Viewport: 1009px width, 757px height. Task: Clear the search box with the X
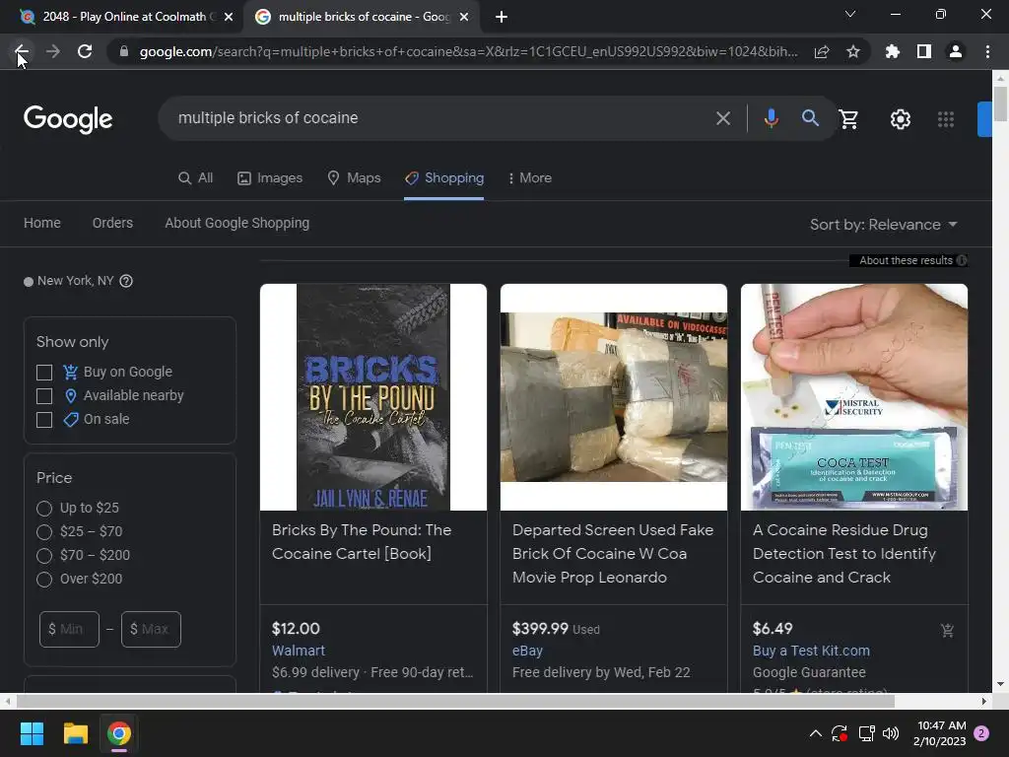coord(723,118)
